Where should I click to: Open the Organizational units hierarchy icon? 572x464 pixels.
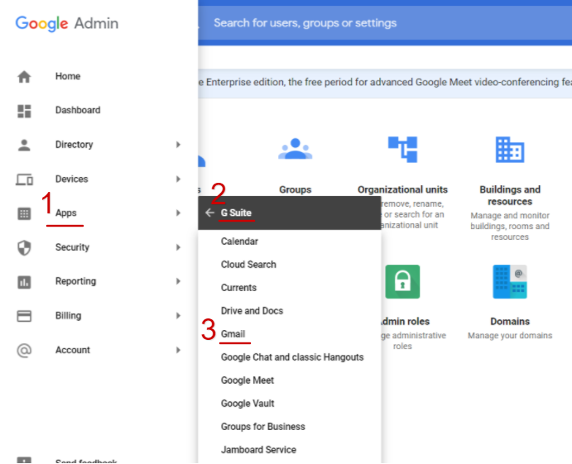point(402,150)
